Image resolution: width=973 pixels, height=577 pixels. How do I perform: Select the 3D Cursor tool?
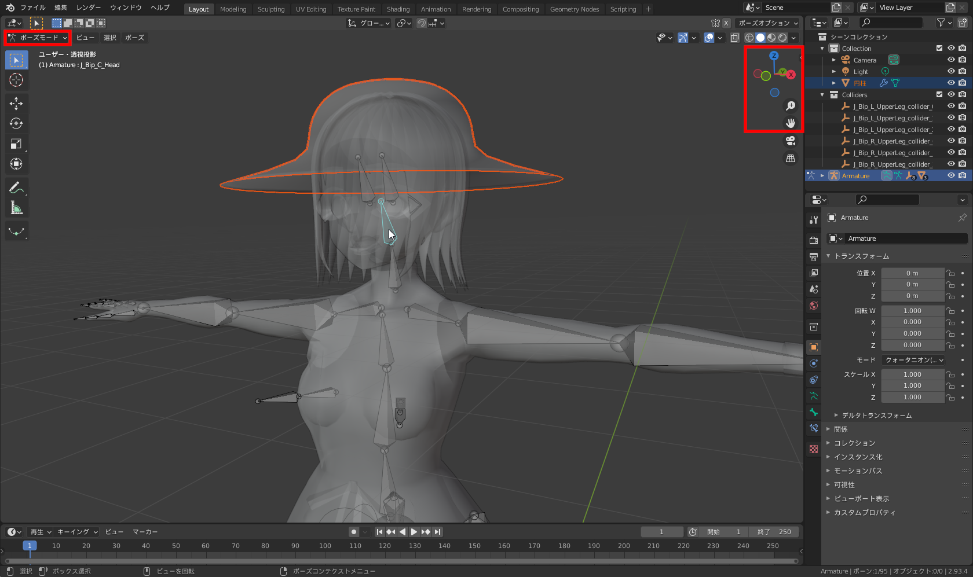click(x=16, y=80)
